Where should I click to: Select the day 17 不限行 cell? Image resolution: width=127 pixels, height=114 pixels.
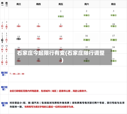(113, 37)
